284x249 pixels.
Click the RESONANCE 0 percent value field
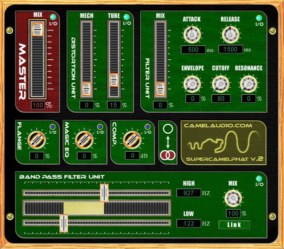[248, 99]
